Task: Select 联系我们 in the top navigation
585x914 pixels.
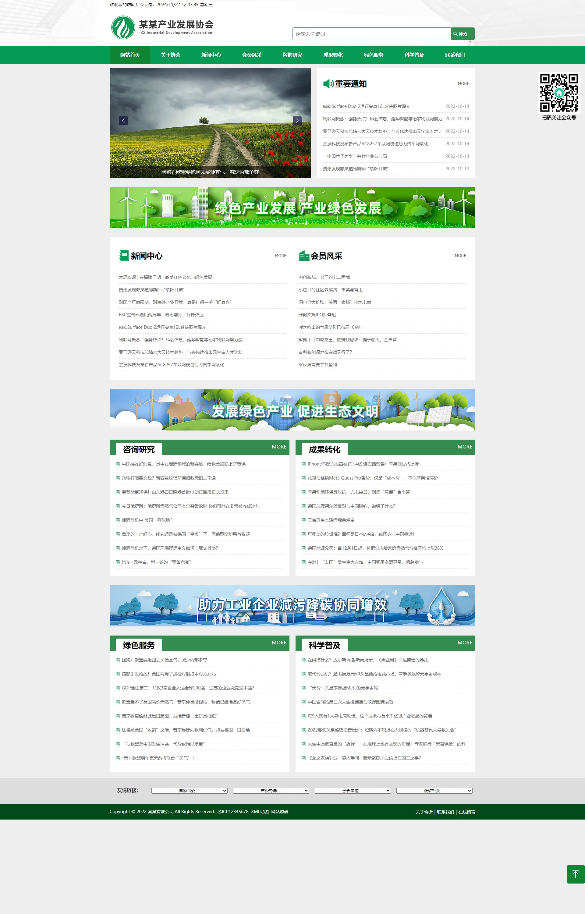Action: click(x=455, y=55)
